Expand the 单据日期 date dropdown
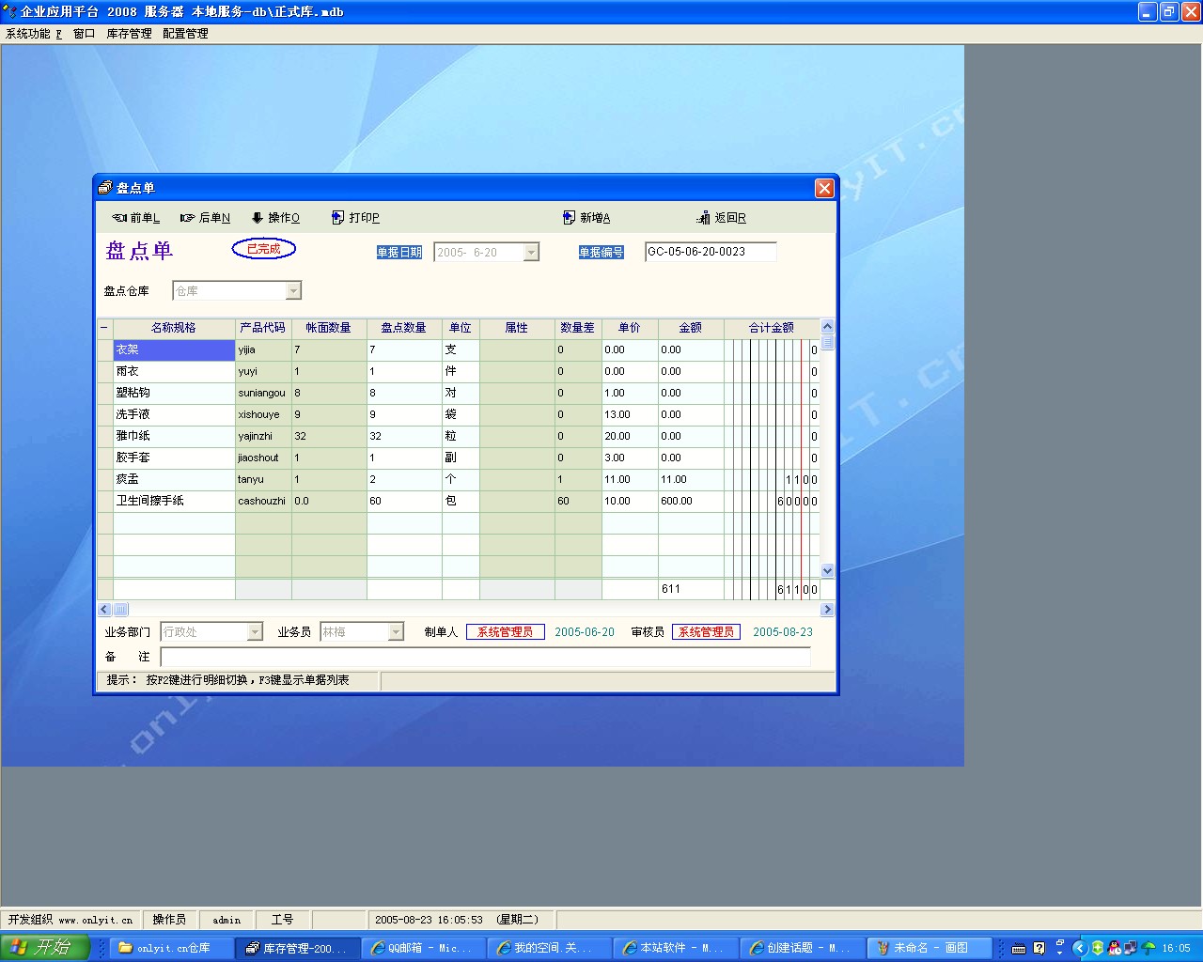Screen dimensions: 1203x962 531,253
